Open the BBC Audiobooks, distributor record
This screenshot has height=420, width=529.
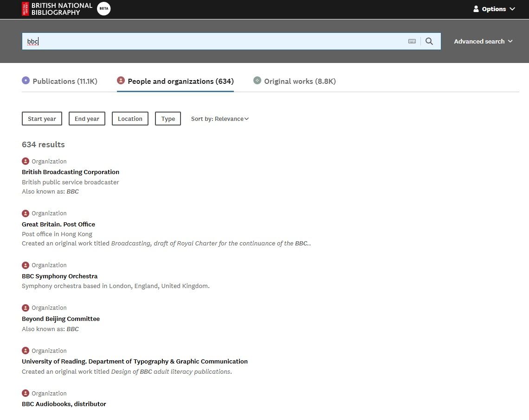(64, 404)
